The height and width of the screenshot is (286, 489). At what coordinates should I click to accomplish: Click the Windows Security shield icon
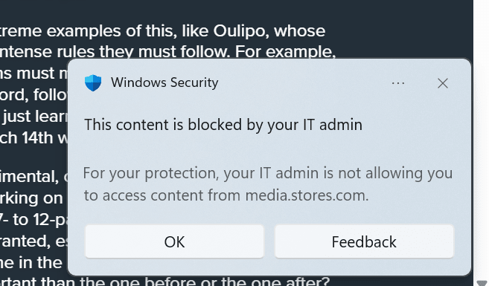[x=93, y=82]
